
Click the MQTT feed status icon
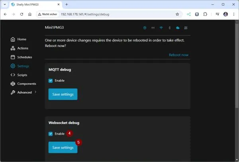[x=186, y=28]
